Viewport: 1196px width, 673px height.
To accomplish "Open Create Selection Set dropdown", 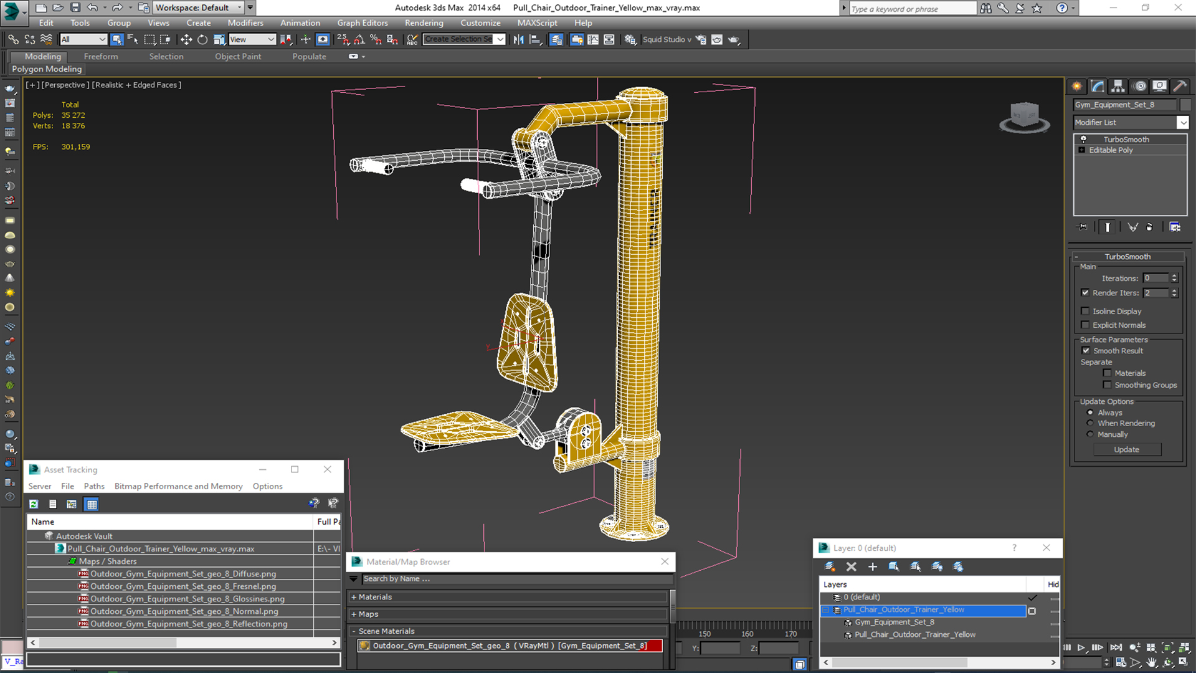I will click(464, 39).
